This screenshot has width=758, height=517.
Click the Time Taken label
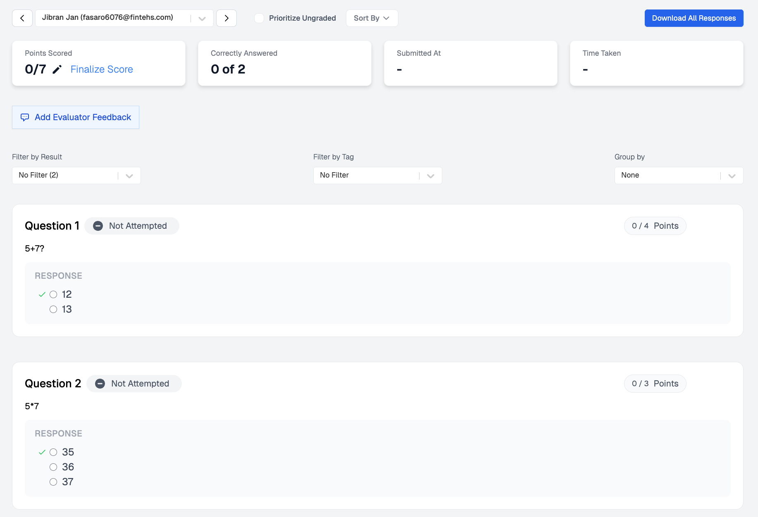pyautogui.click(x=602, y=53)
